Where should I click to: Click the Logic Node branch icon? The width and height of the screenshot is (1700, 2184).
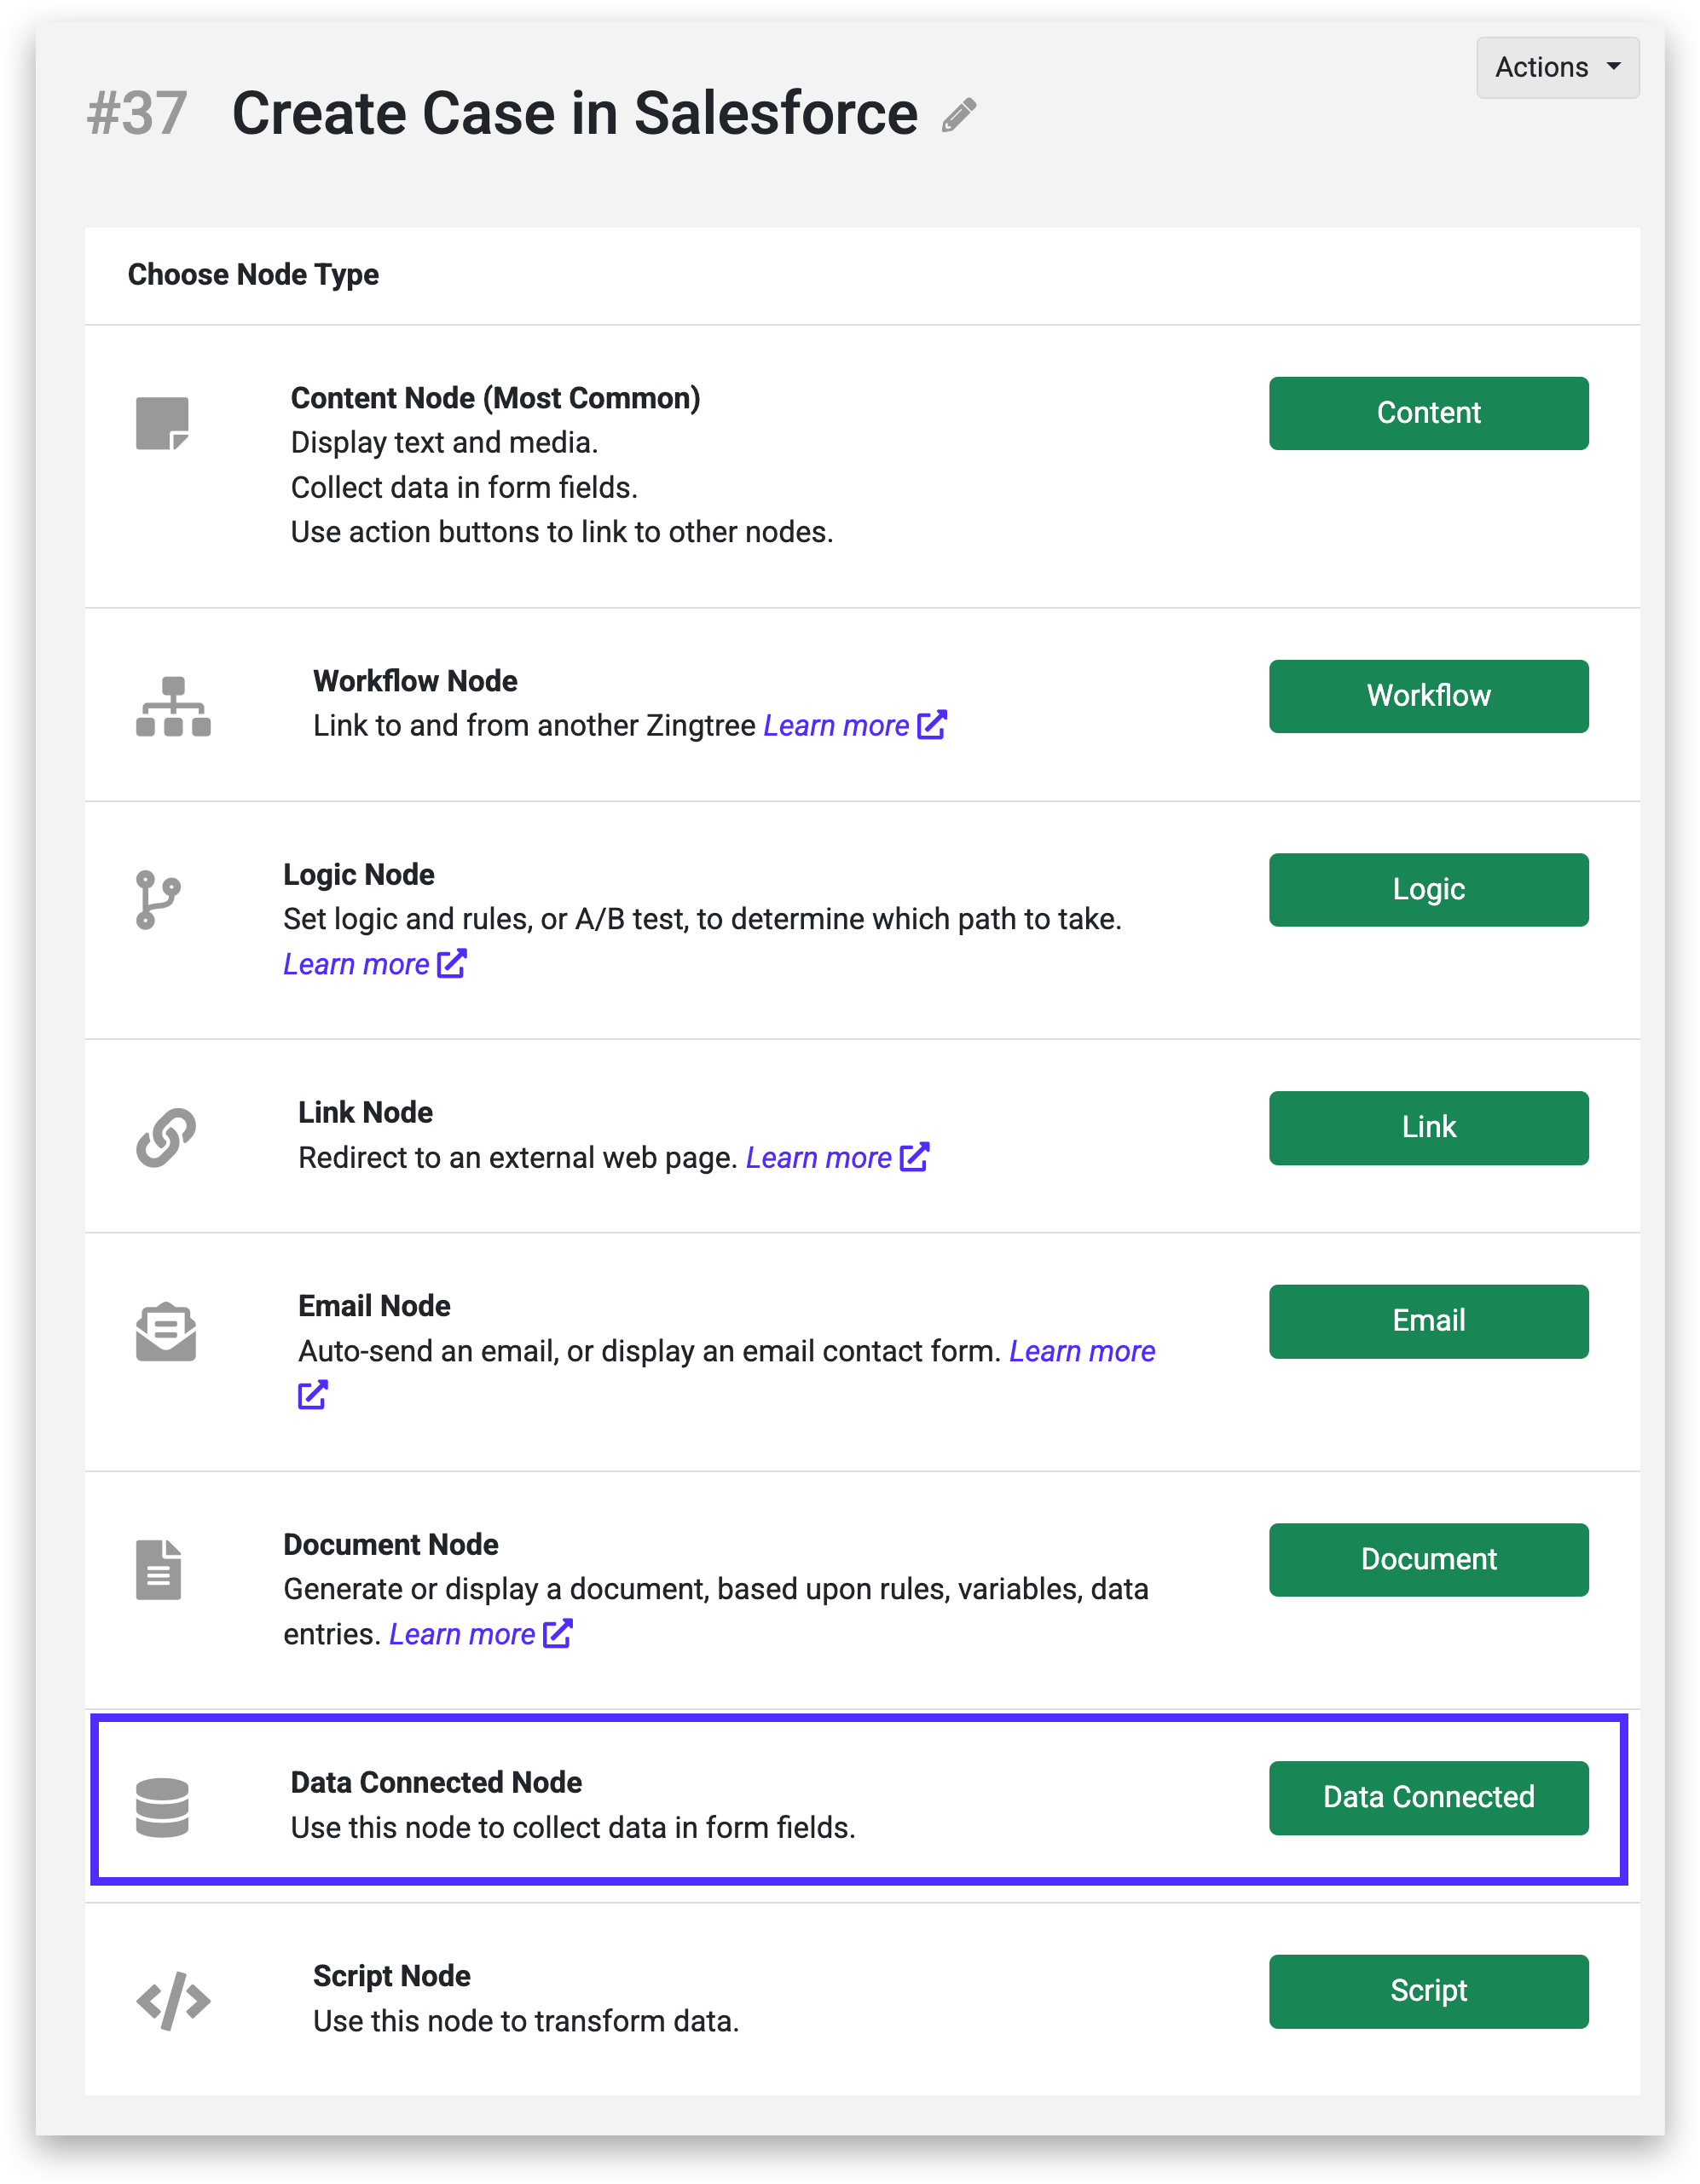coord(157,899)
